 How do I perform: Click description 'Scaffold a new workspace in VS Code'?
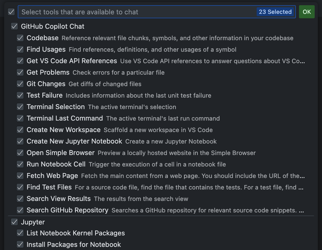tap(158, 130)
